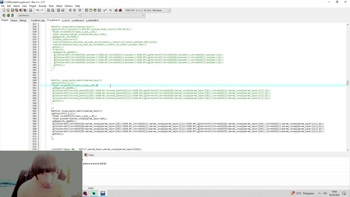The width and height of the screenshot is (350, 197).
Task: Click the Save All toolbar icon
Action: tap(16, 10)
